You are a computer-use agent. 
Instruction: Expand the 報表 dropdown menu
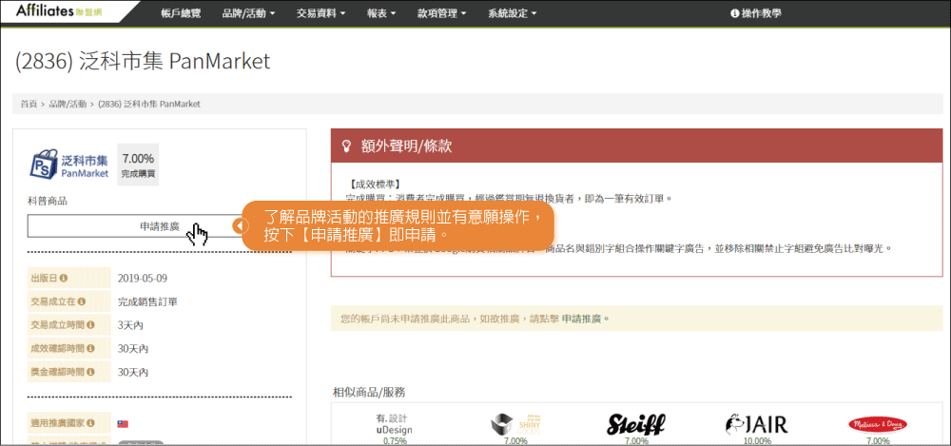(x=381, y=12)
